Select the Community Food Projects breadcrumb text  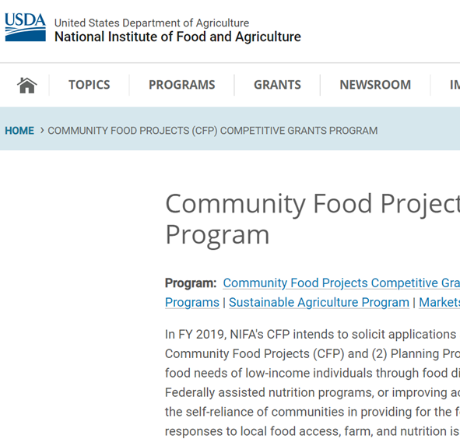tap(212, 131)
